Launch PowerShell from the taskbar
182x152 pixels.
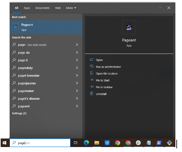point(159,143)
